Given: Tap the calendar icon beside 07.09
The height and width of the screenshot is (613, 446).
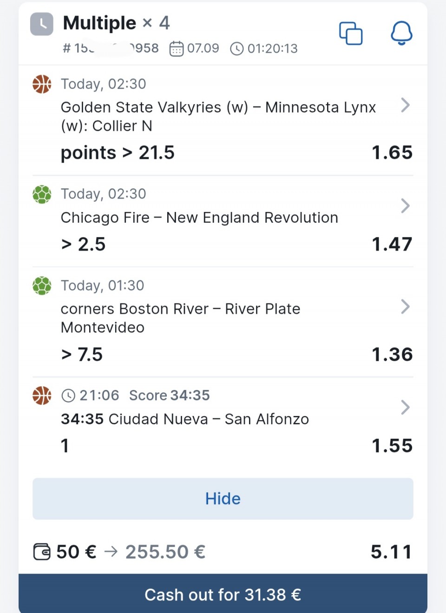Looking at the screenshot, I should pos(177,48).
